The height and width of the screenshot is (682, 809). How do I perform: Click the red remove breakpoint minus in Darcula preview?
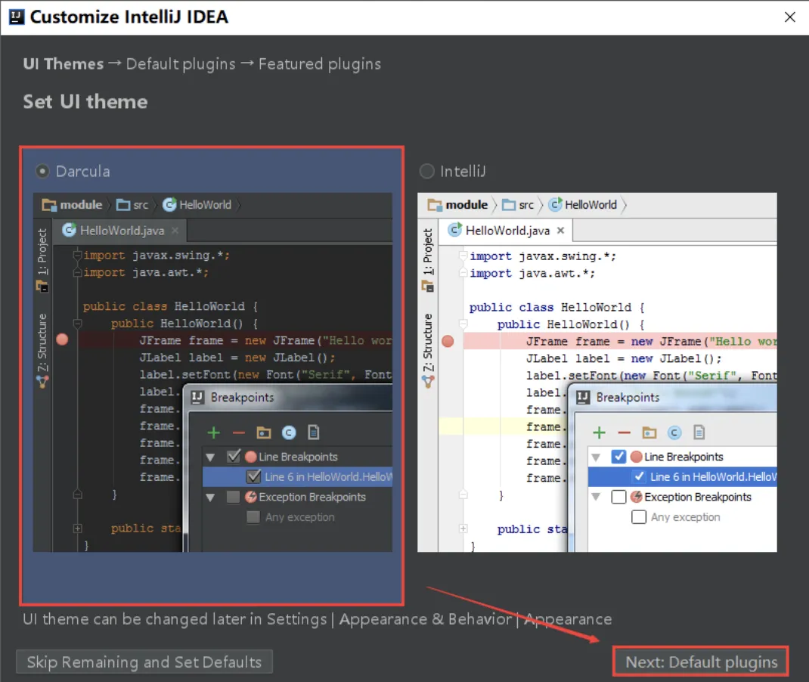[x=238, y=432]
